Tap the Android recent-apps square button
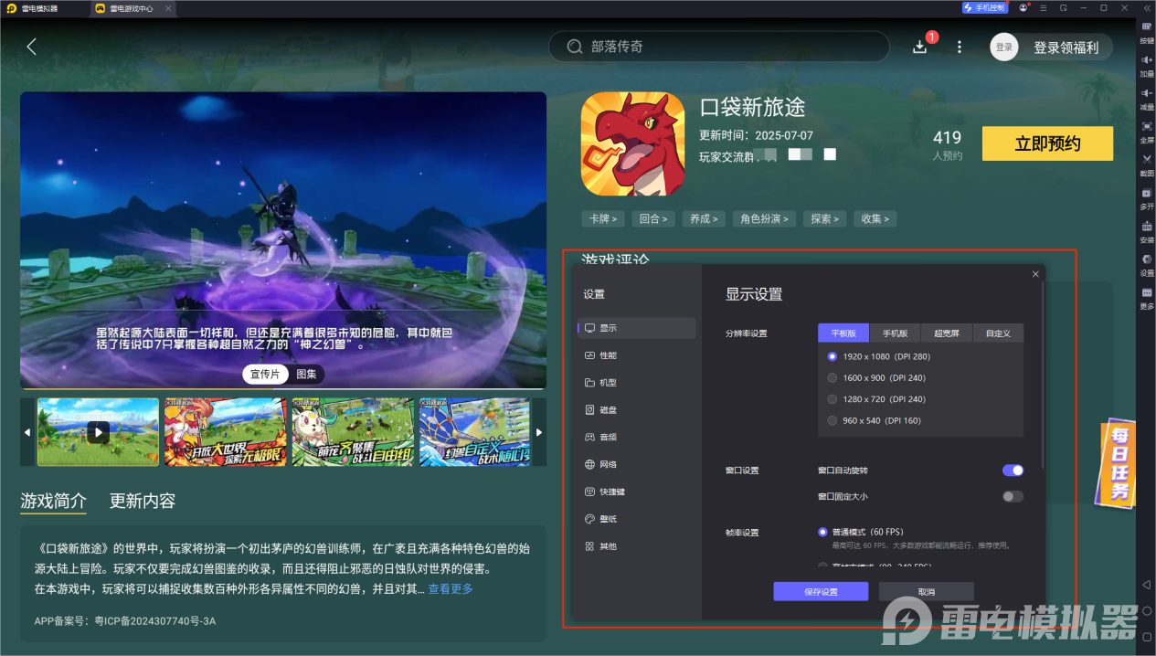This screenshot has height=656, width=1156. (x=1146, y=636)
